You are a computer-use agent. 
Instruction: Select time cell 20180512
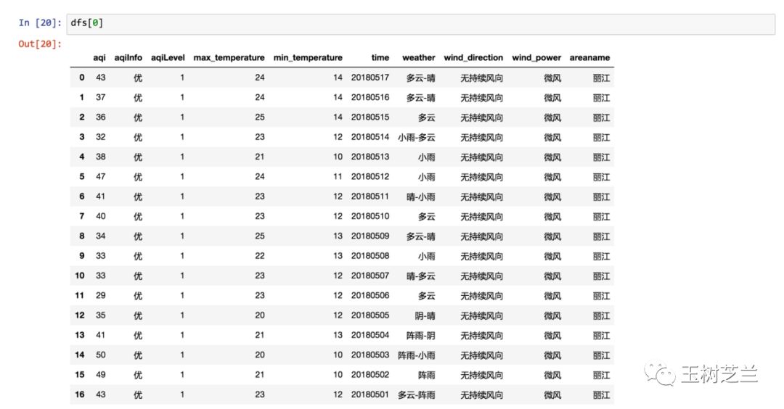pyautogui.click(x=370, y=176)
